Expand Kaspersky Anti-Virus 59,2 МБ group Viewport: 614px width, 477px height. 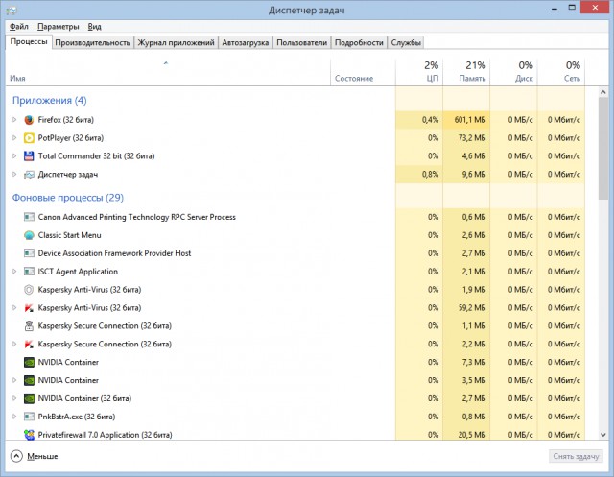coord(14,308)
